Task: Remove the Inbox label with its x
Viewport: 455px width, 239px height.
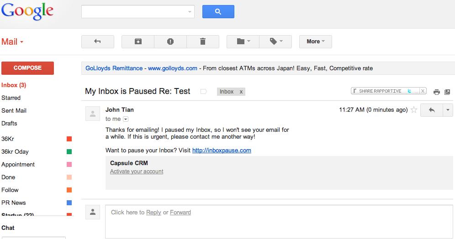Action: pyautogui.click(x=241, y=92)
